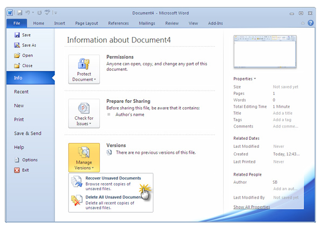The width and height of the screenshot is (323, 233).
Task: Close the document via the Close icon
Action: (17, 65)
